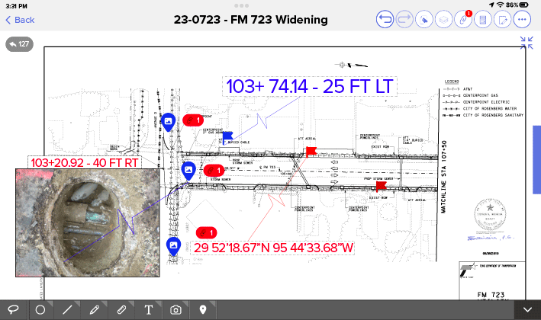Activate the text annotation tool
The width and height of the screenshot is (541, 320).
(x=148, y=309)
